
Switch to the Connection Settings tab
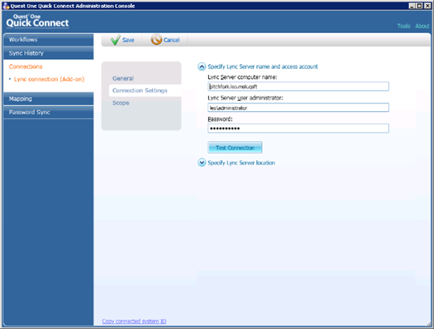[140, 91]
